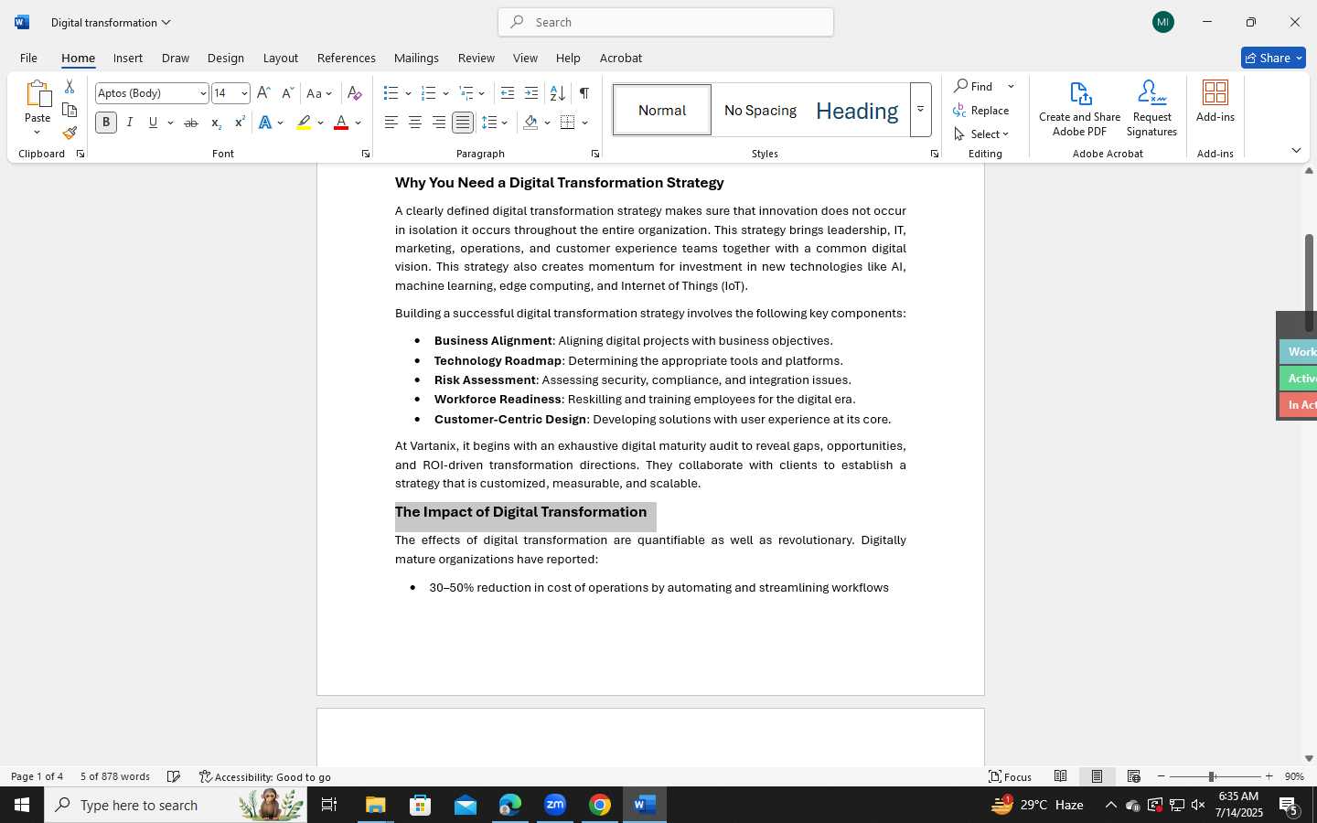This screenshot has width=1317, height=823.
Task: Clear all formatting icon
Action: (355, 93)
